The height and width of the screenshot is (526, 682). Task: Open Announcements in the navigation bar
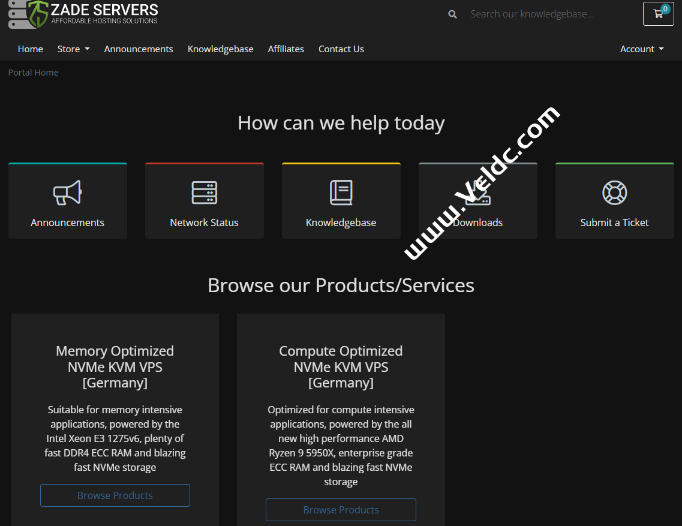click(139, 49)
